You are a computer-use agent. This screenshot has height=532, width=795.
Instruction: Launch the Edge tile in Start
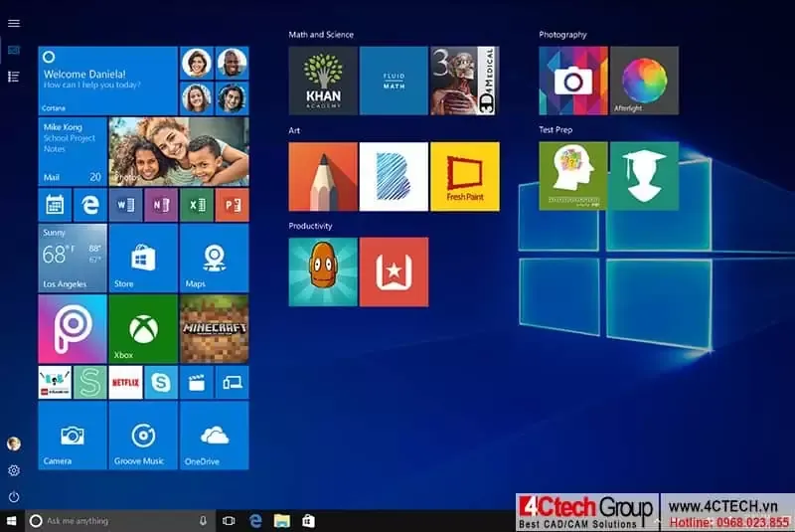point(90,205)
